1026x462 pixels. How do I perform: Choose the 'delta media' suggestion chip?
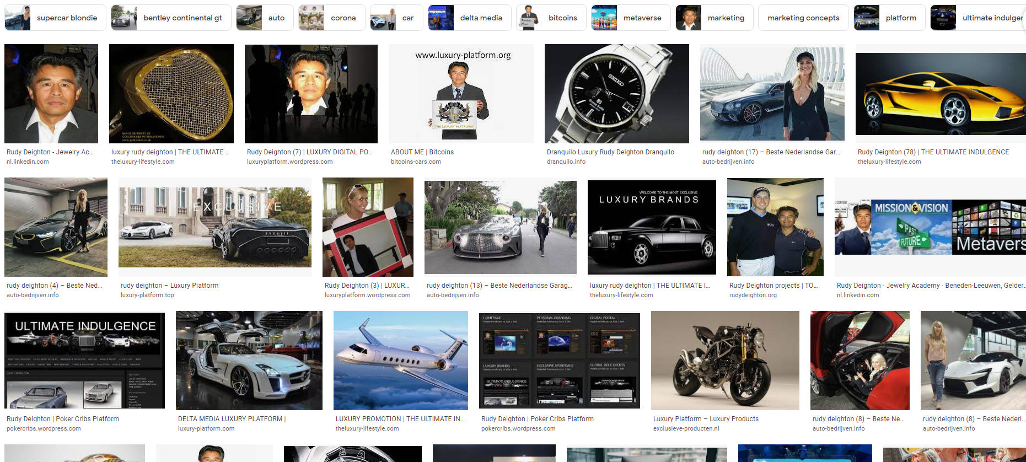click(x=469, y=18)
